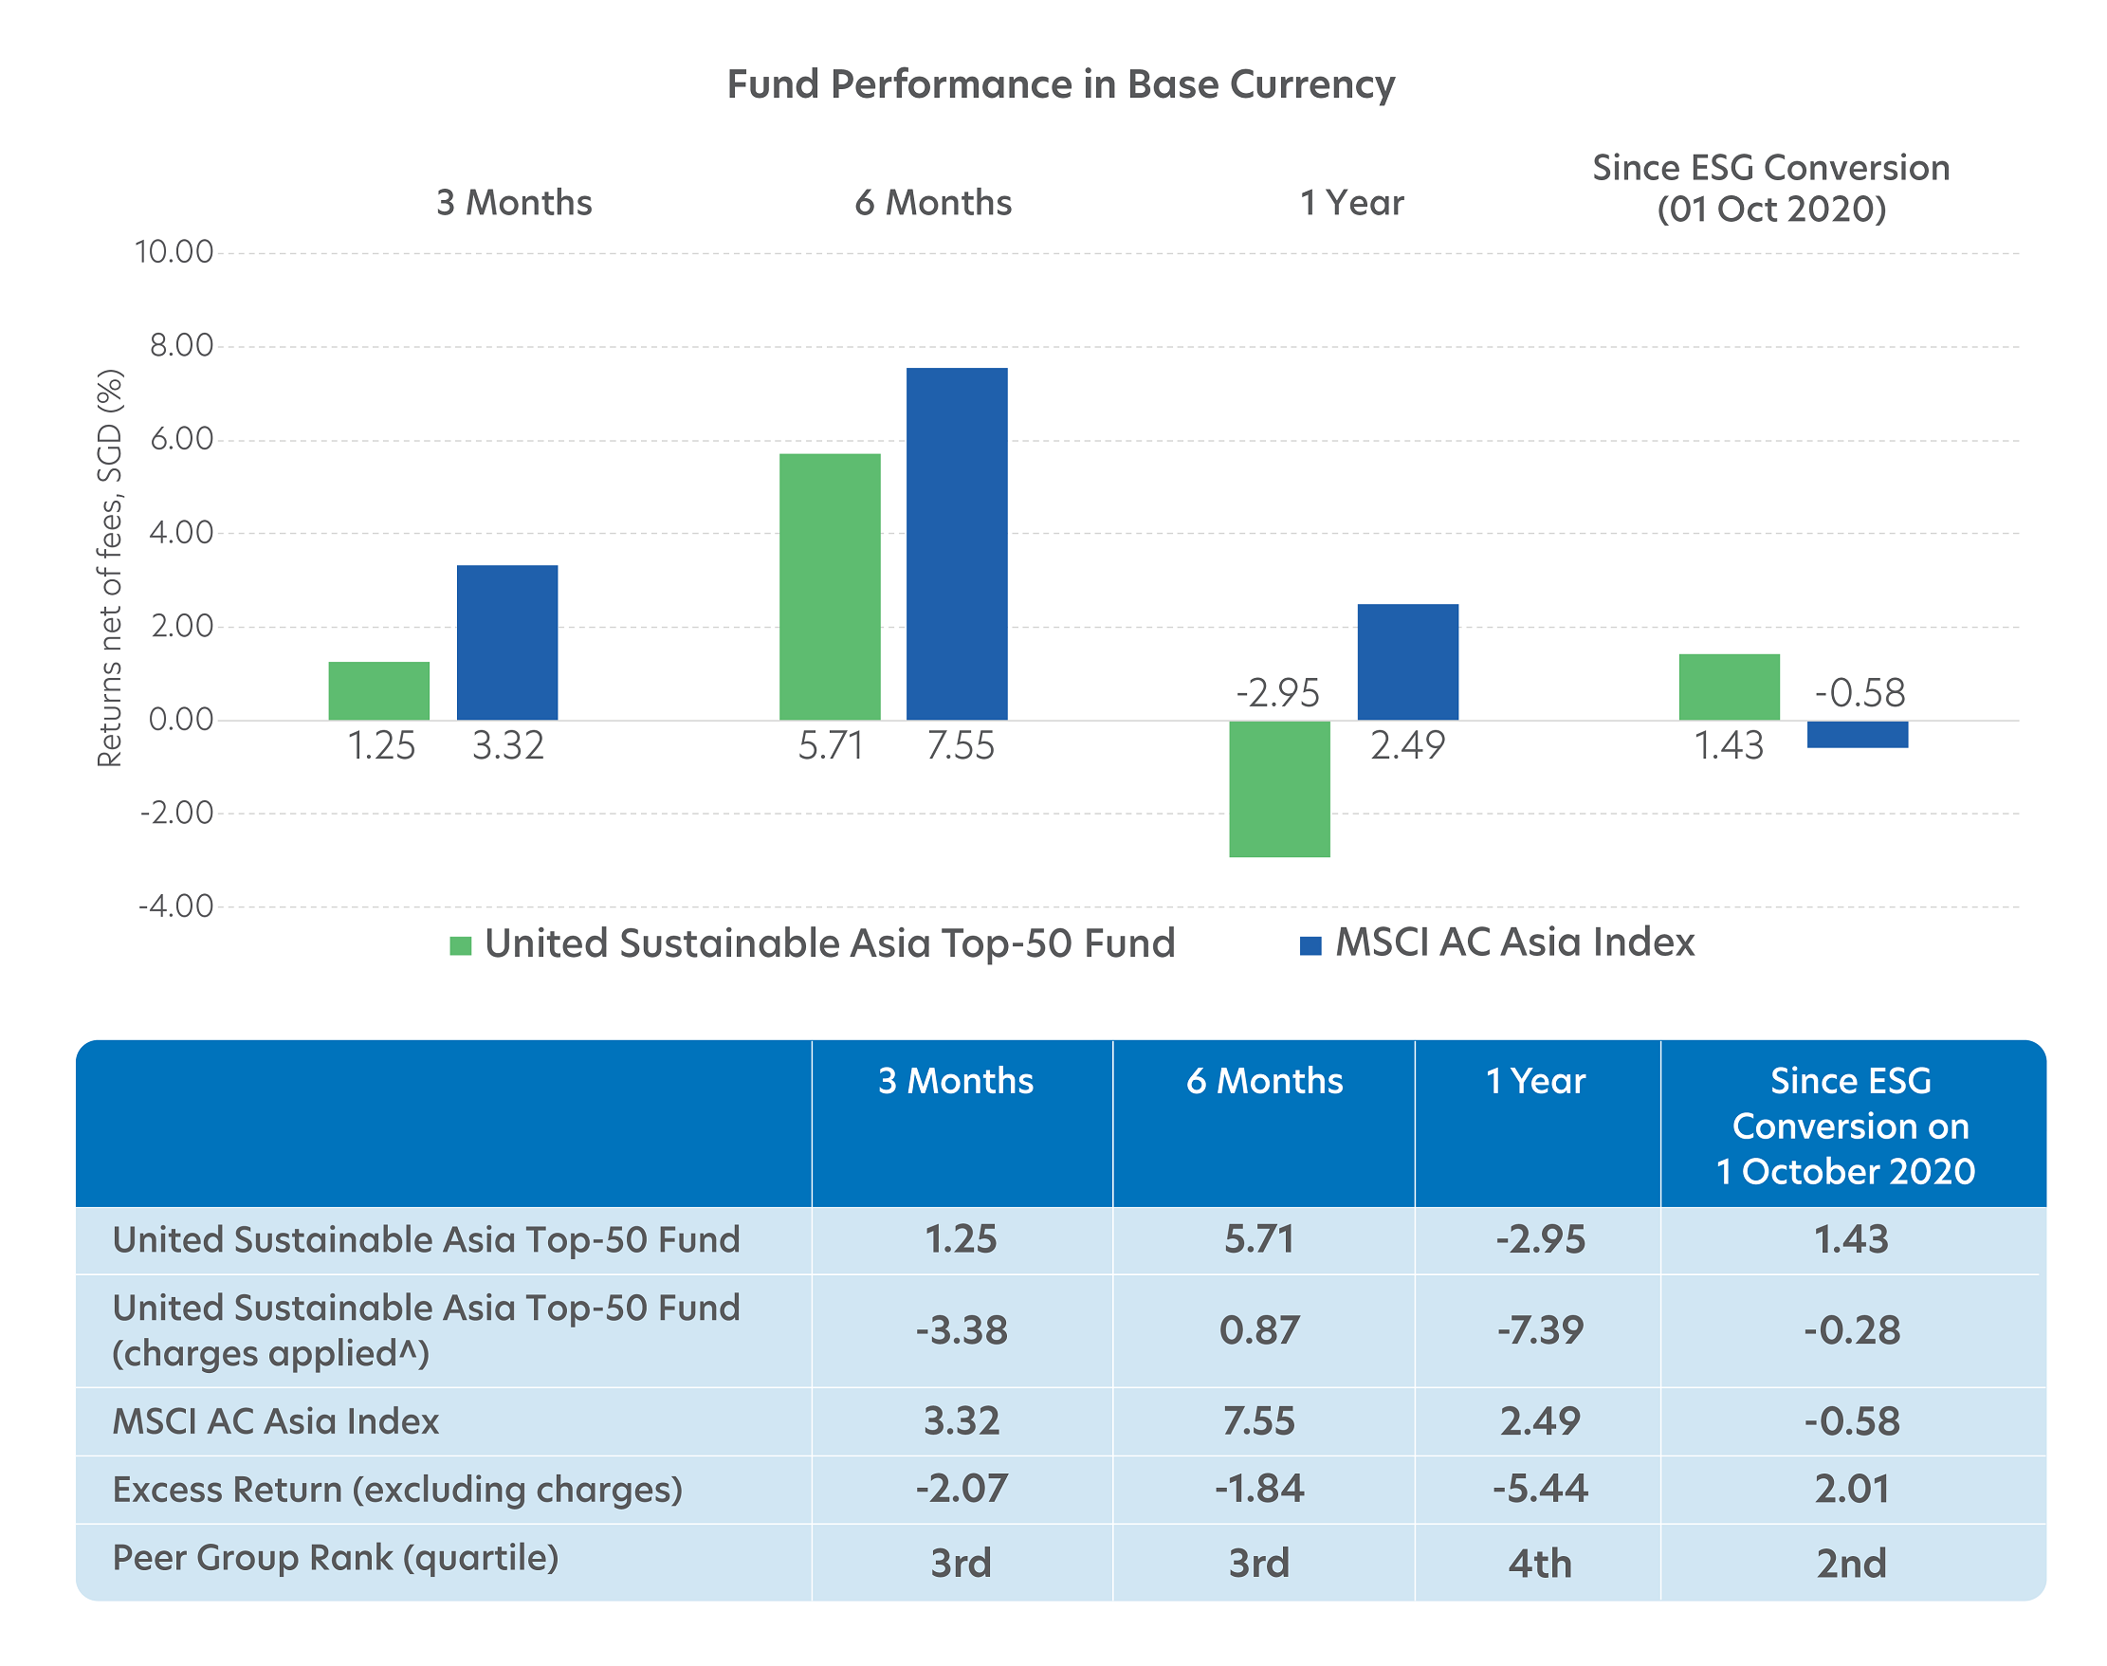Click the negative green 1 Year fund bar
2107x1666 pixels.
[x=1280, y=789]
